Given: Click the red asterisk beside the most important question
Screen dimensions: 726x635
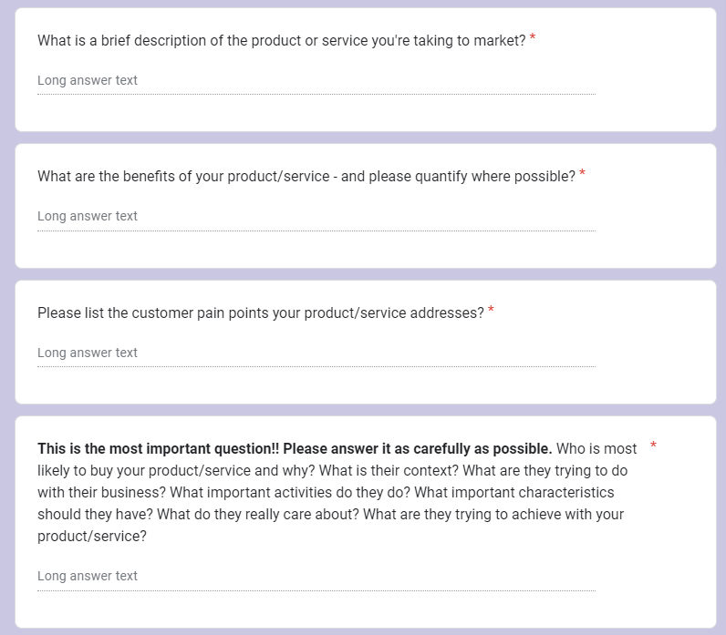Looking at the screenshot, I should coord(653,446).
